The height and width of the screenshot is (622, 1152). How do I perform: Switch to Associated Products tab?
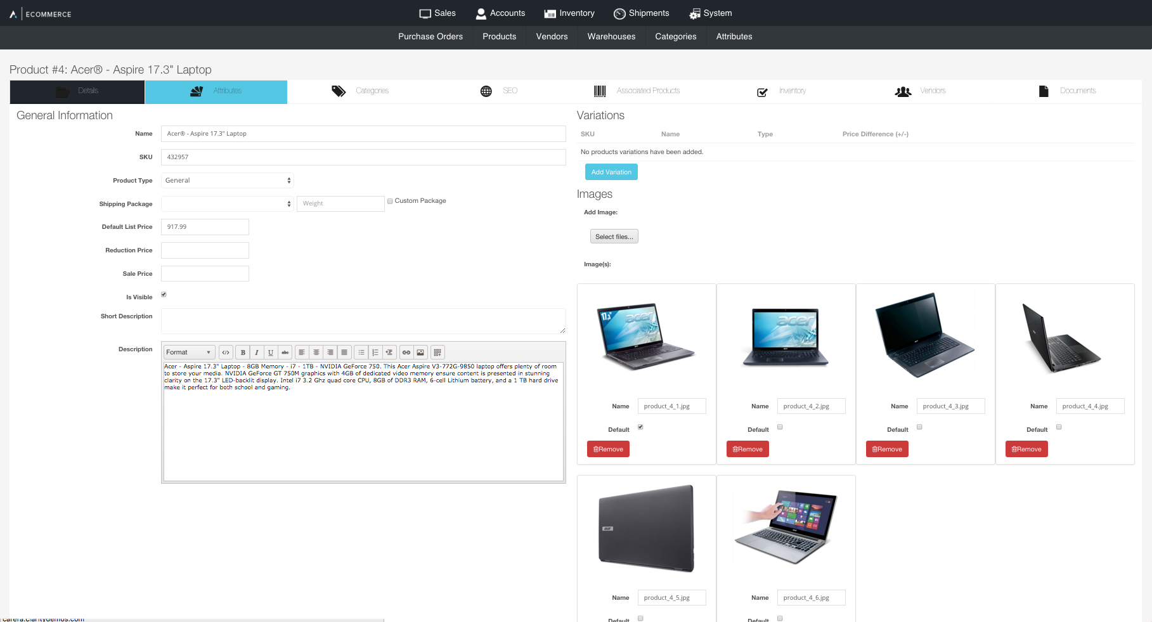click(637, 91)
